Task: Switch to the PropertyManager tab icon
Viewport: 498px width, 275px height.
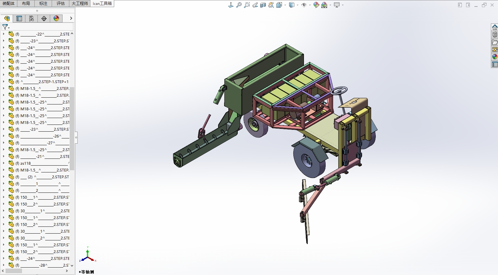Action: pos(19,19)
